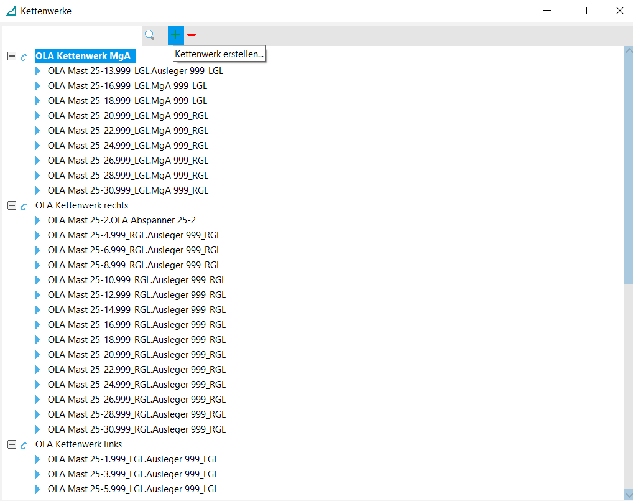Image resolution: width=633 pixels, height=501 pixels.
Task: Click the red minus remove icon
Action: (192, 35)
